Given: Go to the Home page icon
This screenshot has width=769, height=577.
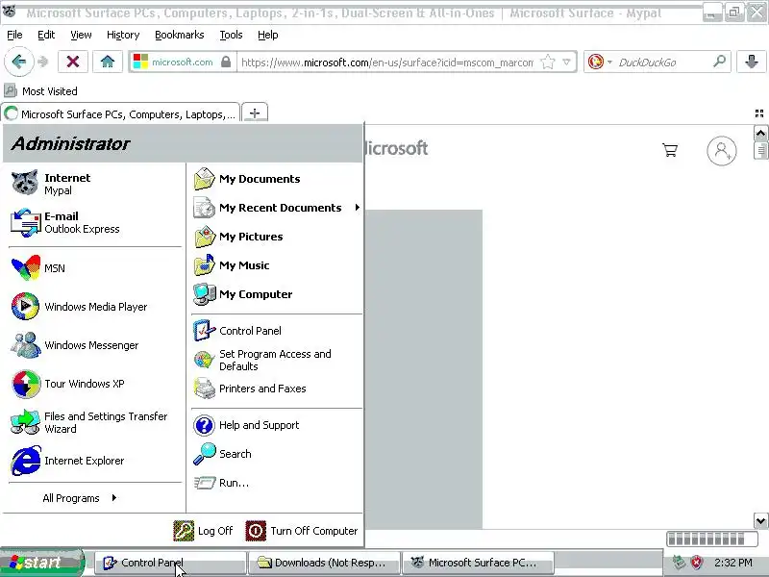Looking at the screenshot, I should [108, 62].
